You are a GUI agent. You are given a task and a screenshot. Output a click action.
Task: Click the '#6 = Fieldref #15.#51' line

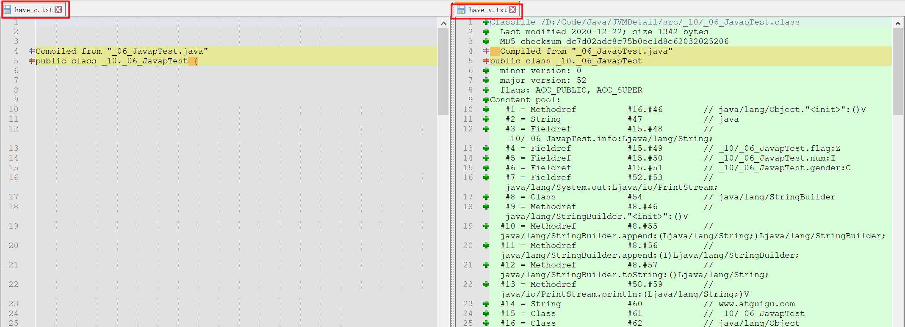click(678, 168)
